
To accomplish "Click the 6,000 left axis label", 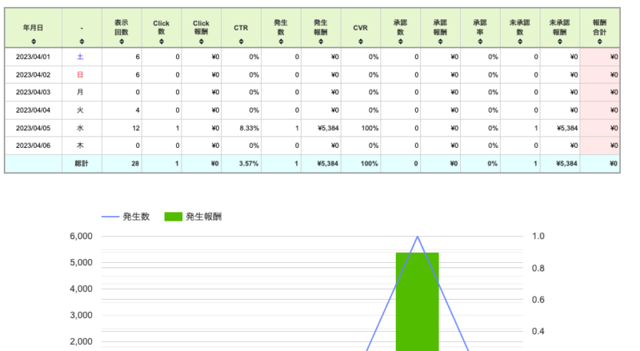I will coord(82,237).
